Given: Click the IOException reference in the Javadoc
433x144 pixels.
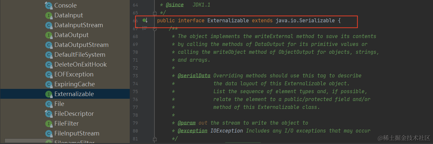Looking at the screenshot, I should 227,131.
